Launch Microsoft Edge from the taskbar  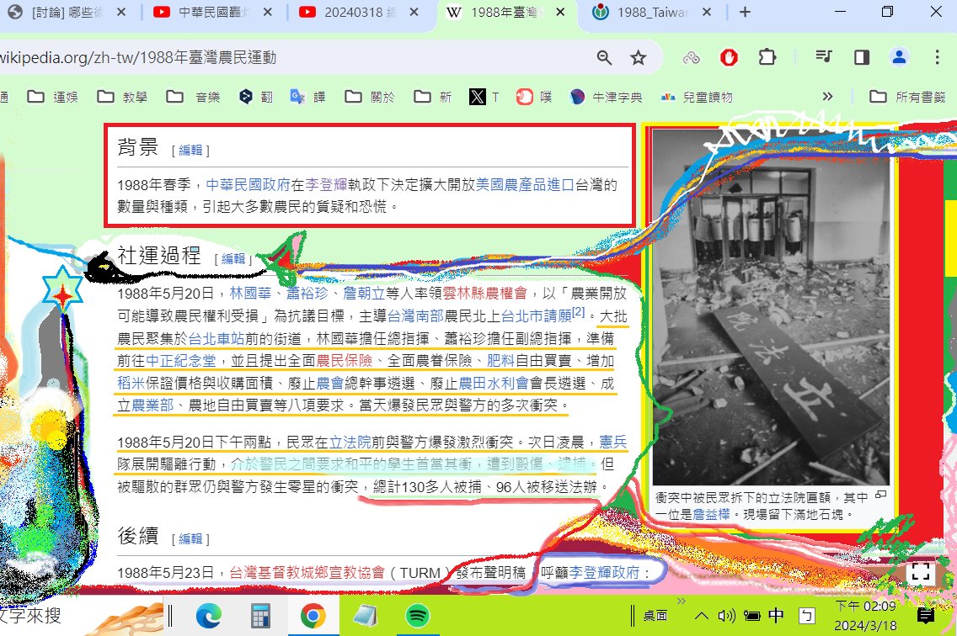click(209, 616)
